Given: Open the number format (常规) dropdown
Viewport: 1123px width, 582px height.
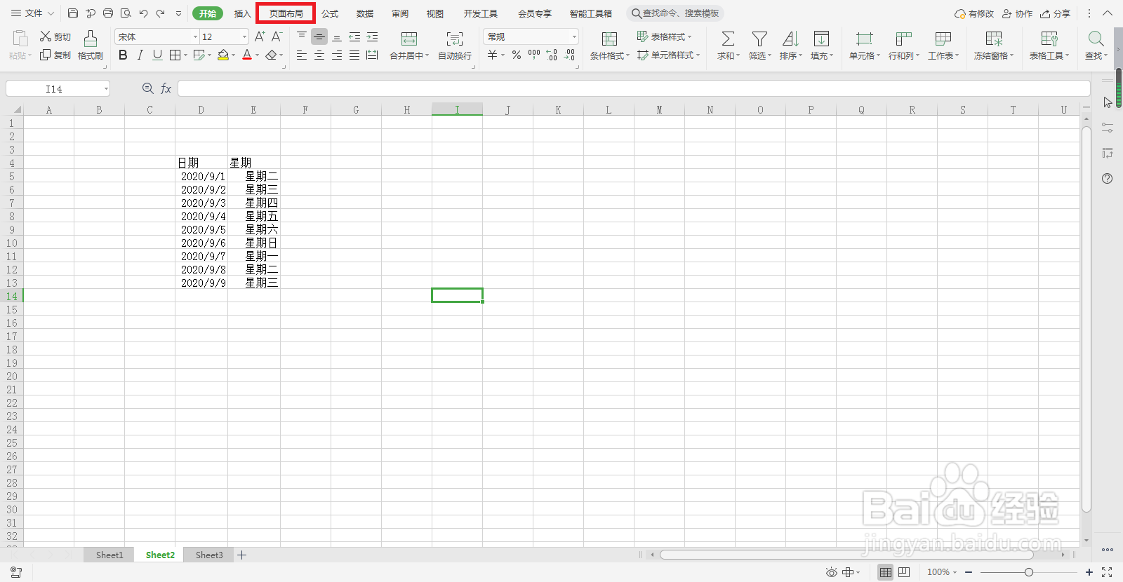Looking at the screenshot, I should click(574, 36).
